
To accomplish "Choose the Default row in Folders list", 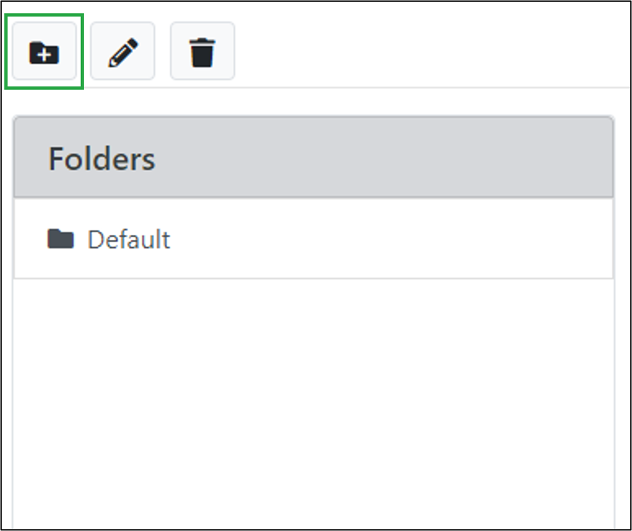I will coord(313,239).
